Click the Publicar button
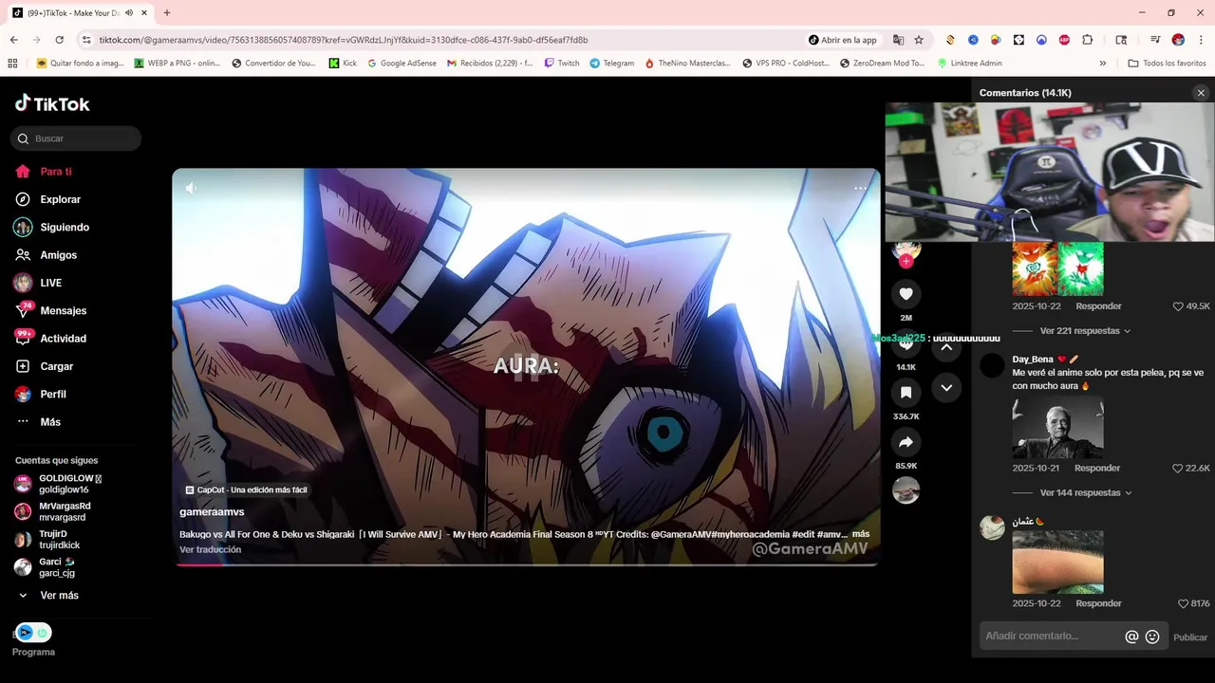This screenshot has width=1215, height=683. pyautogui.click(x=1190, y=637)
